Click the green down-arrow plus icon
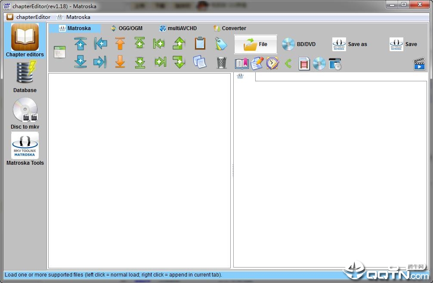 [140, 62]
